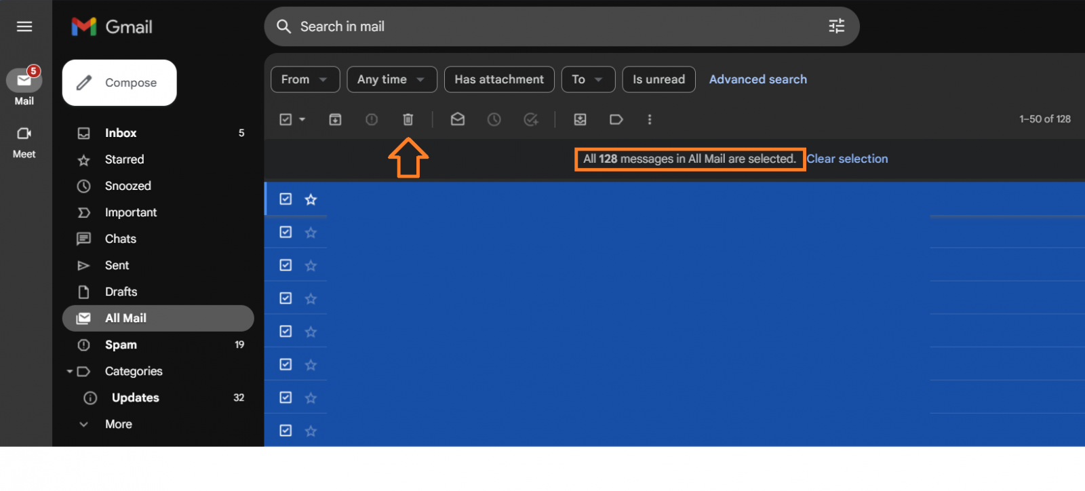This screenshot has width=1085, height=491.
Task: Click the Move to folder icon
Action: pos(580,119)
